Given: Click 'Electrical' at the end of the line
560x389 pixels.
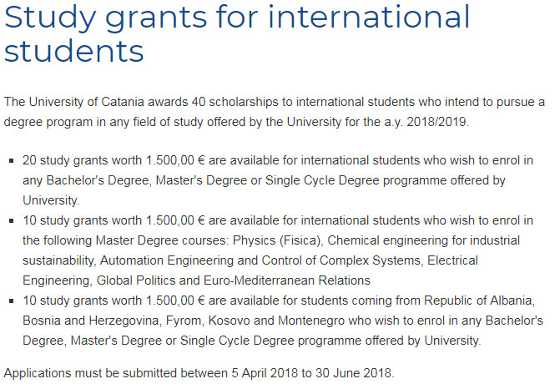Looking at the screenshot, I should 452,260.
